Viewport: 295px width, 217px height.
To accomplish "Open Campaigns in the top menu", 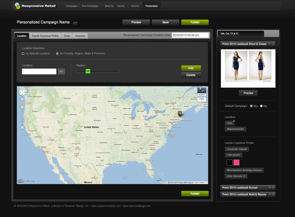I will click(x=72, y=6).
